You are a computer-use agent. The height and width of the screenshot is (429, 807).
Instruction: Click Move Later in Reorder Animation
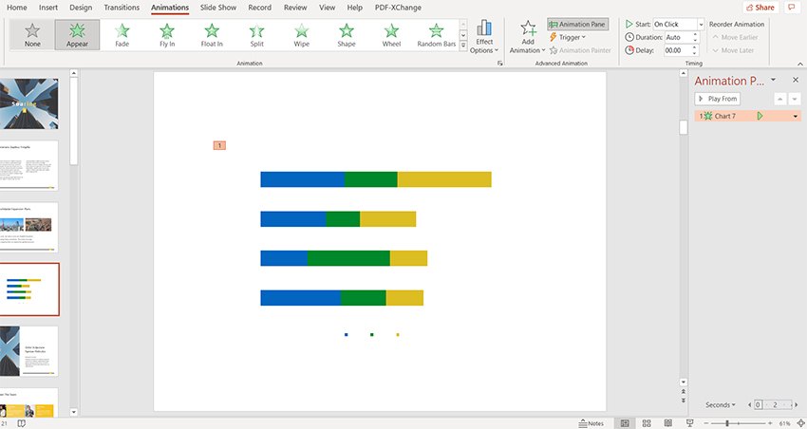733,50
